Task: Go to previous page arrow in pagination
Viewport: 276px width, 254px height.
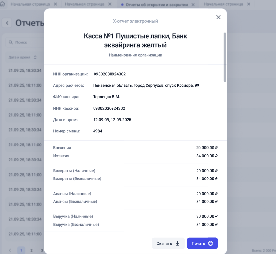Action: [x=10, y=250]
